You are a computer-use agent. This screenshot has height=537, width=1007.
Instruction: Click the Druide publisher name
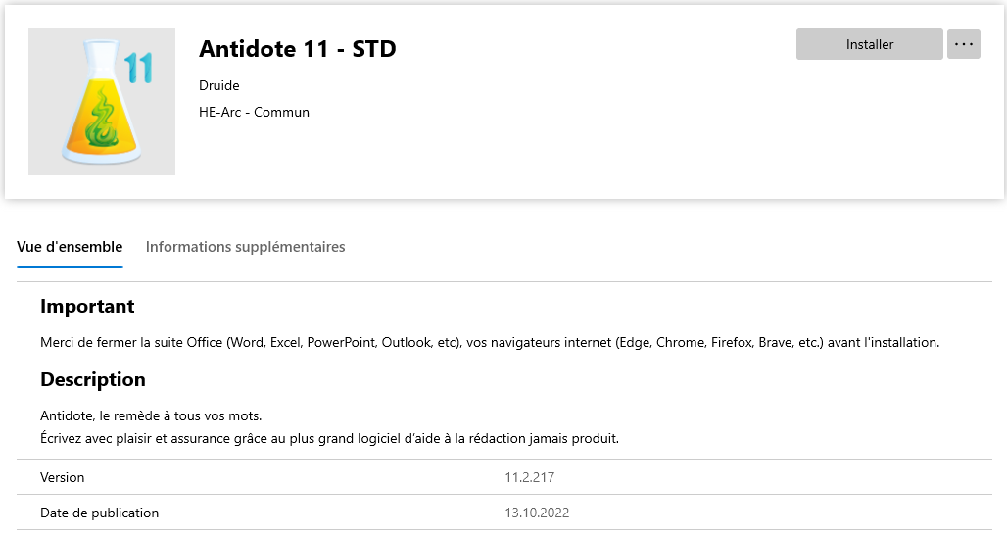point(219,85)
